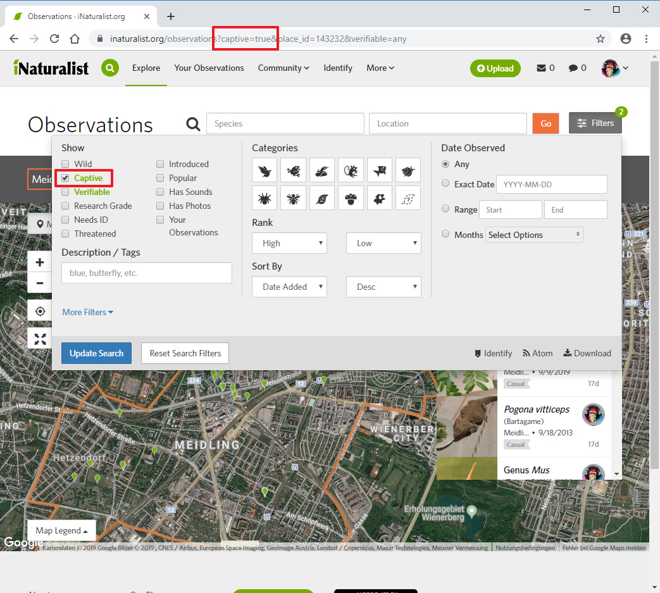Image resolution: width=660 pixels, height=593 pixels.
Task: Bookmark page with the star icon
Action: click(601, 39)
